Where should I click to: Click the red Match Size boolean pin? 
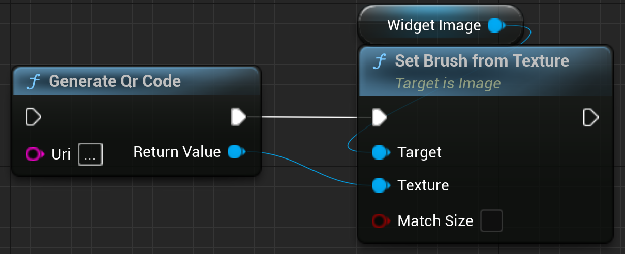coord(380,221)
